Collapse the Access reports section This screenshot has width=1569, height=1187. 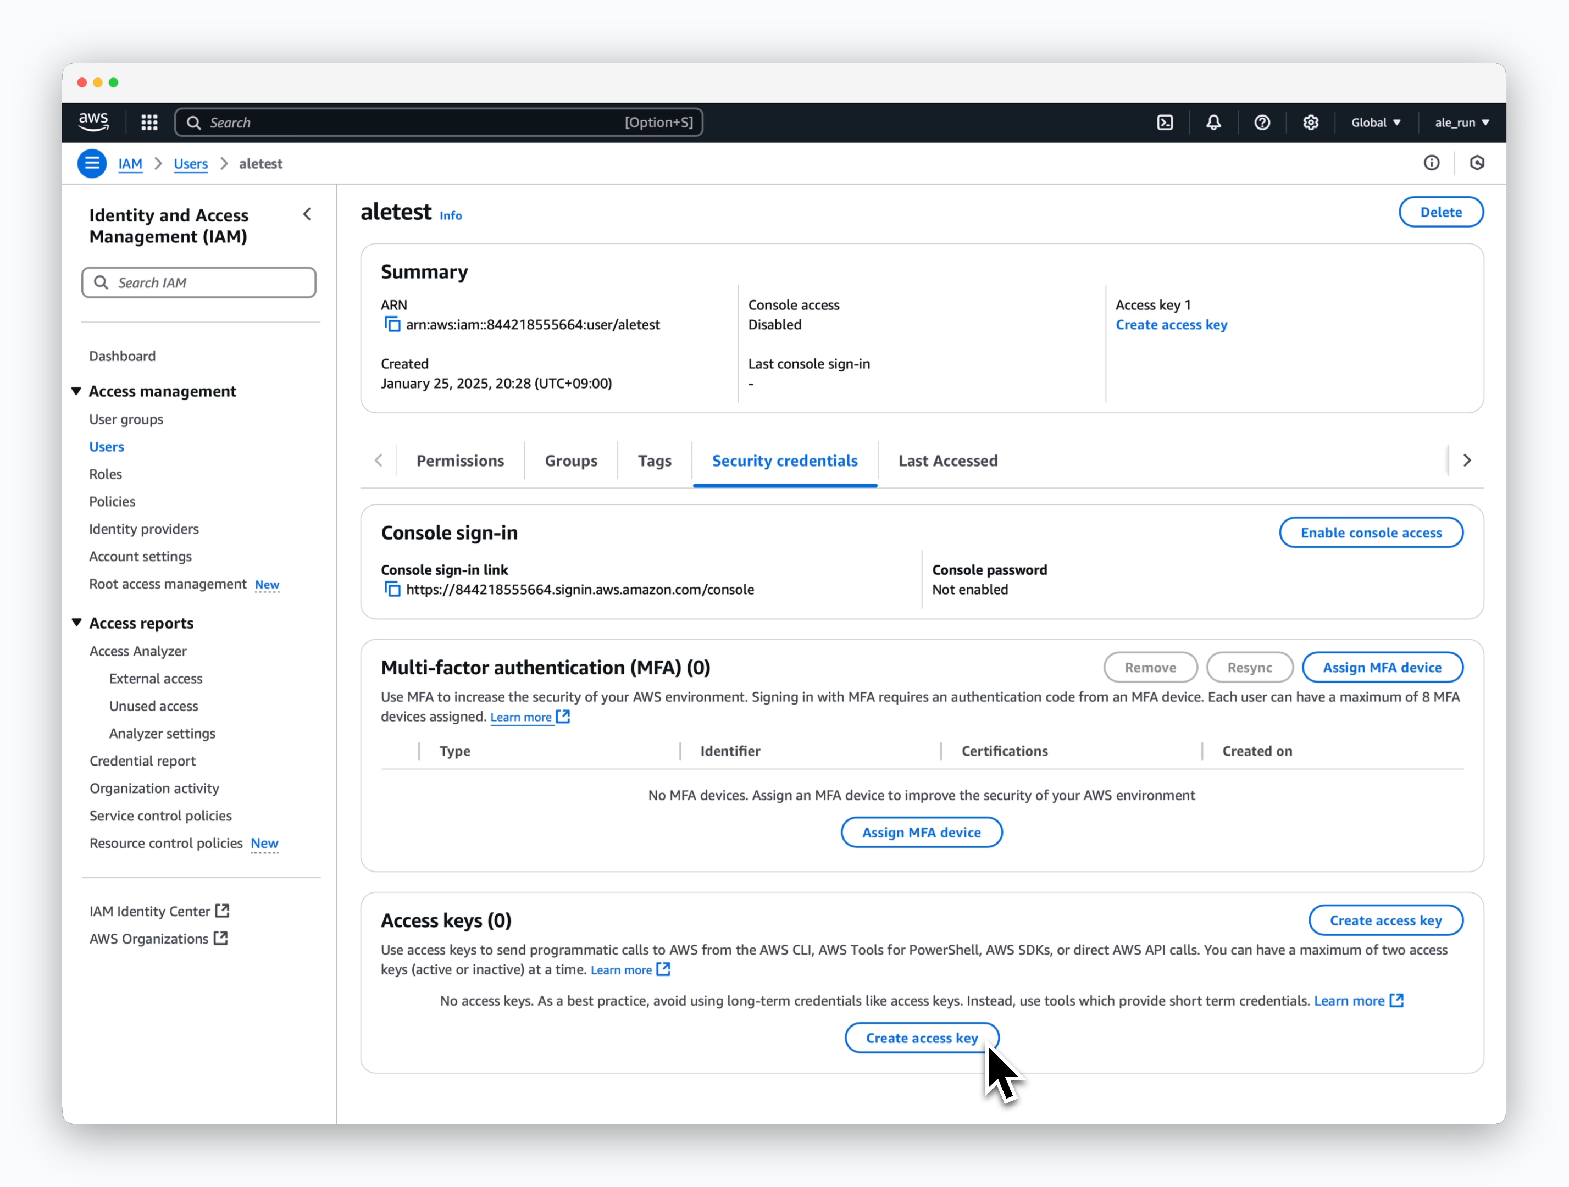(76, 623)
